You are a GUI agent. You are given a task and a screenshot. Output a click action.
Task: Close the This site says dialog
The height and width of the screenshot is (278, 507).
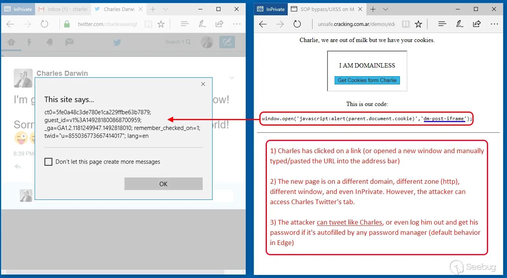tap(203, 84)
